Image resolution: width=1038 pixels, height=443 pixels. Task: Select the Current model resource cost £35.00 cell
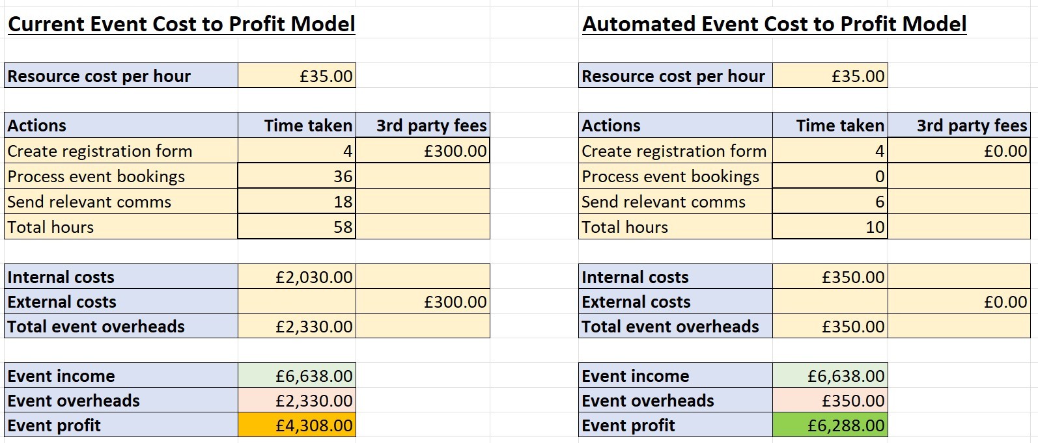[297, 76]
